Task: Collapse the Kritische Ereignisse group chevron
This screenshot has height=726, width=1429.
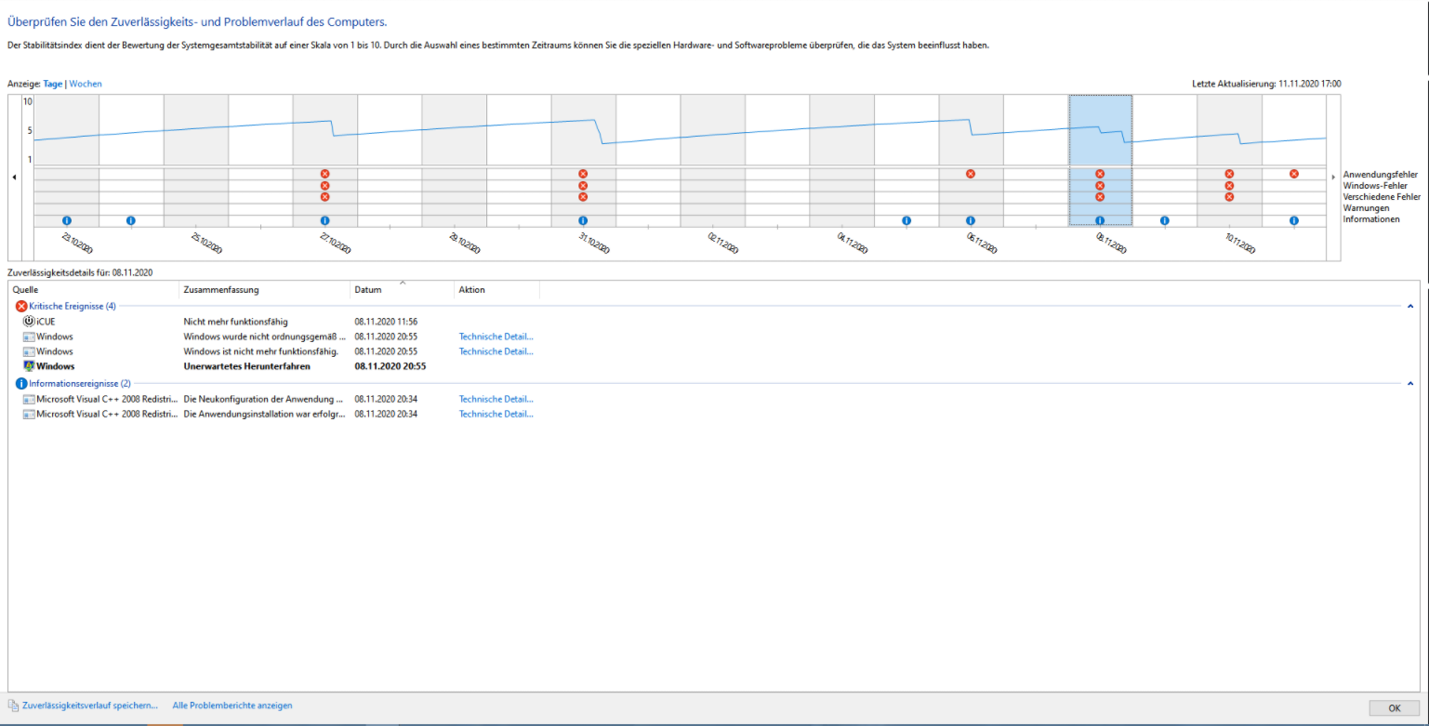Action: point(1410,306)
